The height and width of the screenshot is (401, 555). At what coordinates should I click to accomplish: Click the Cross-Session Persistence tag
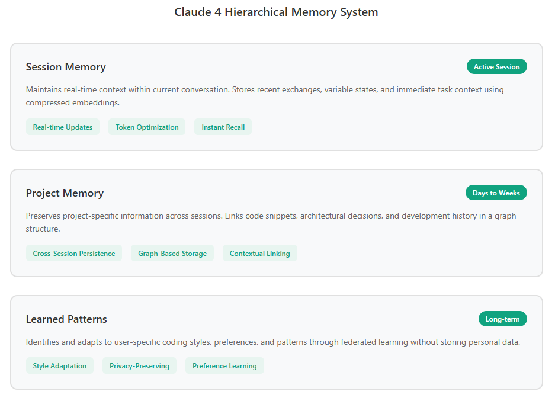(x=74, y=254)
